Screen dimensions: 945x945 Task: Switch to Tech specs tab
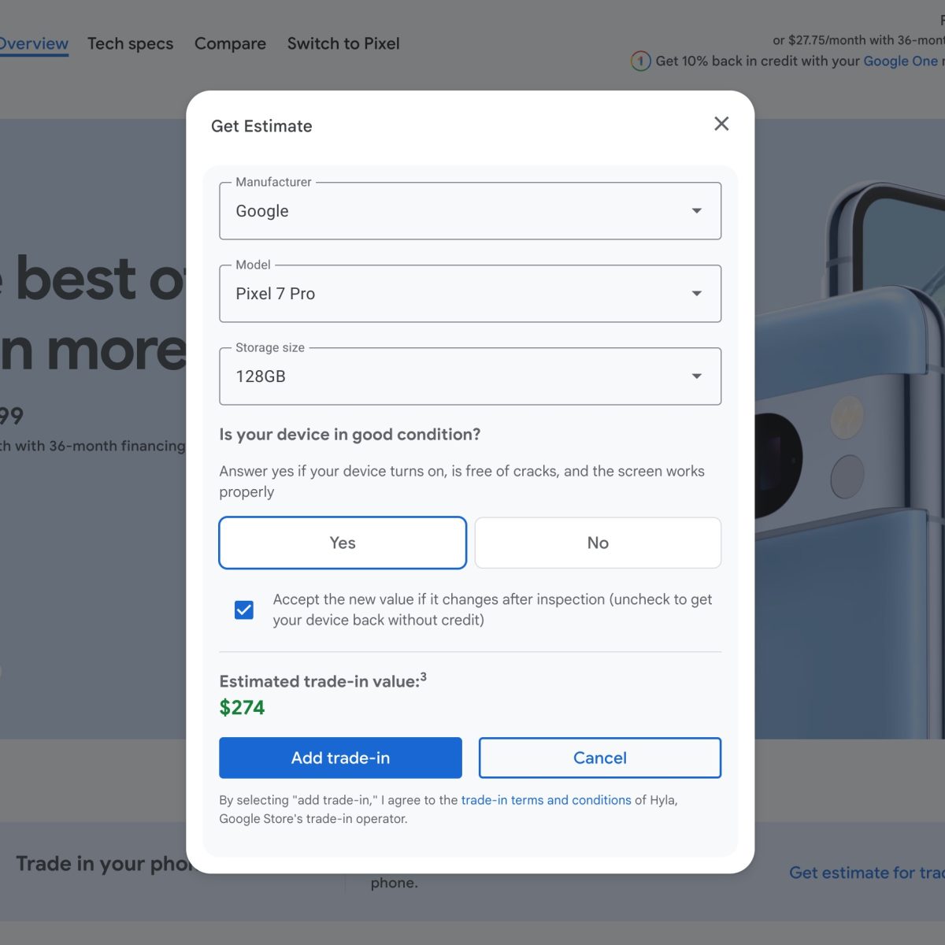pos(131,43)
